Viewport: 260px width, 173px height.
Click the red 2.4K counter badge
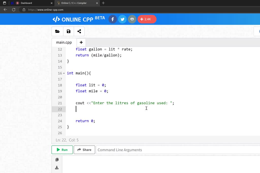[x=147, y=19]
